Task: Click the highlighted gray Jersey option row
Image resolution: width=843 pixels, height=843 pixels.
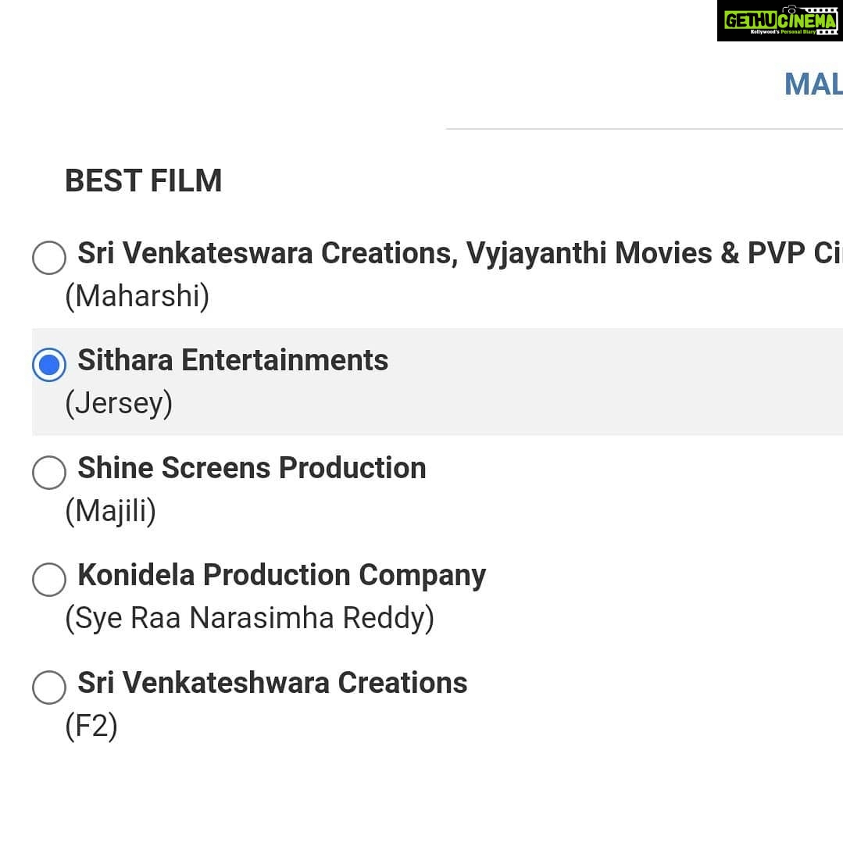Action: click(x=438, y=382)
